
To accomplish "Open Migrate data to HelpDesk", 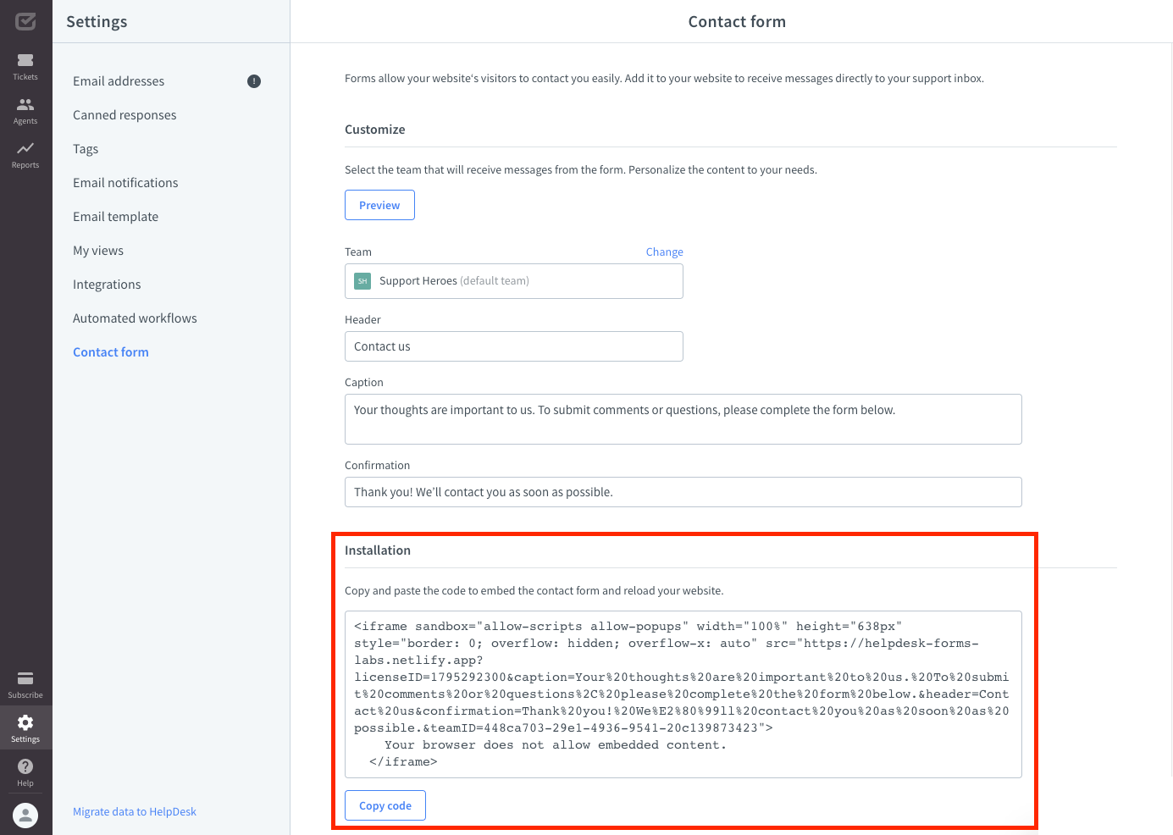I will click(x=134, y=810).
